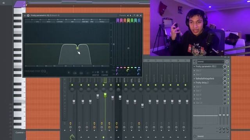Click the Control label in piano roll
250x140 pixels.
[x=20, y=132]
